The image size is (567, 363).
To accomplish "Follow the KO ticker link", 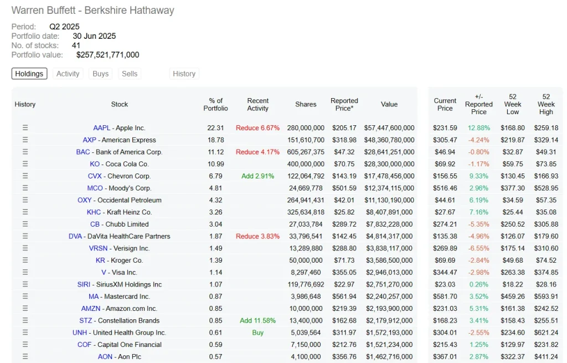I will click(x=95, y=163).
